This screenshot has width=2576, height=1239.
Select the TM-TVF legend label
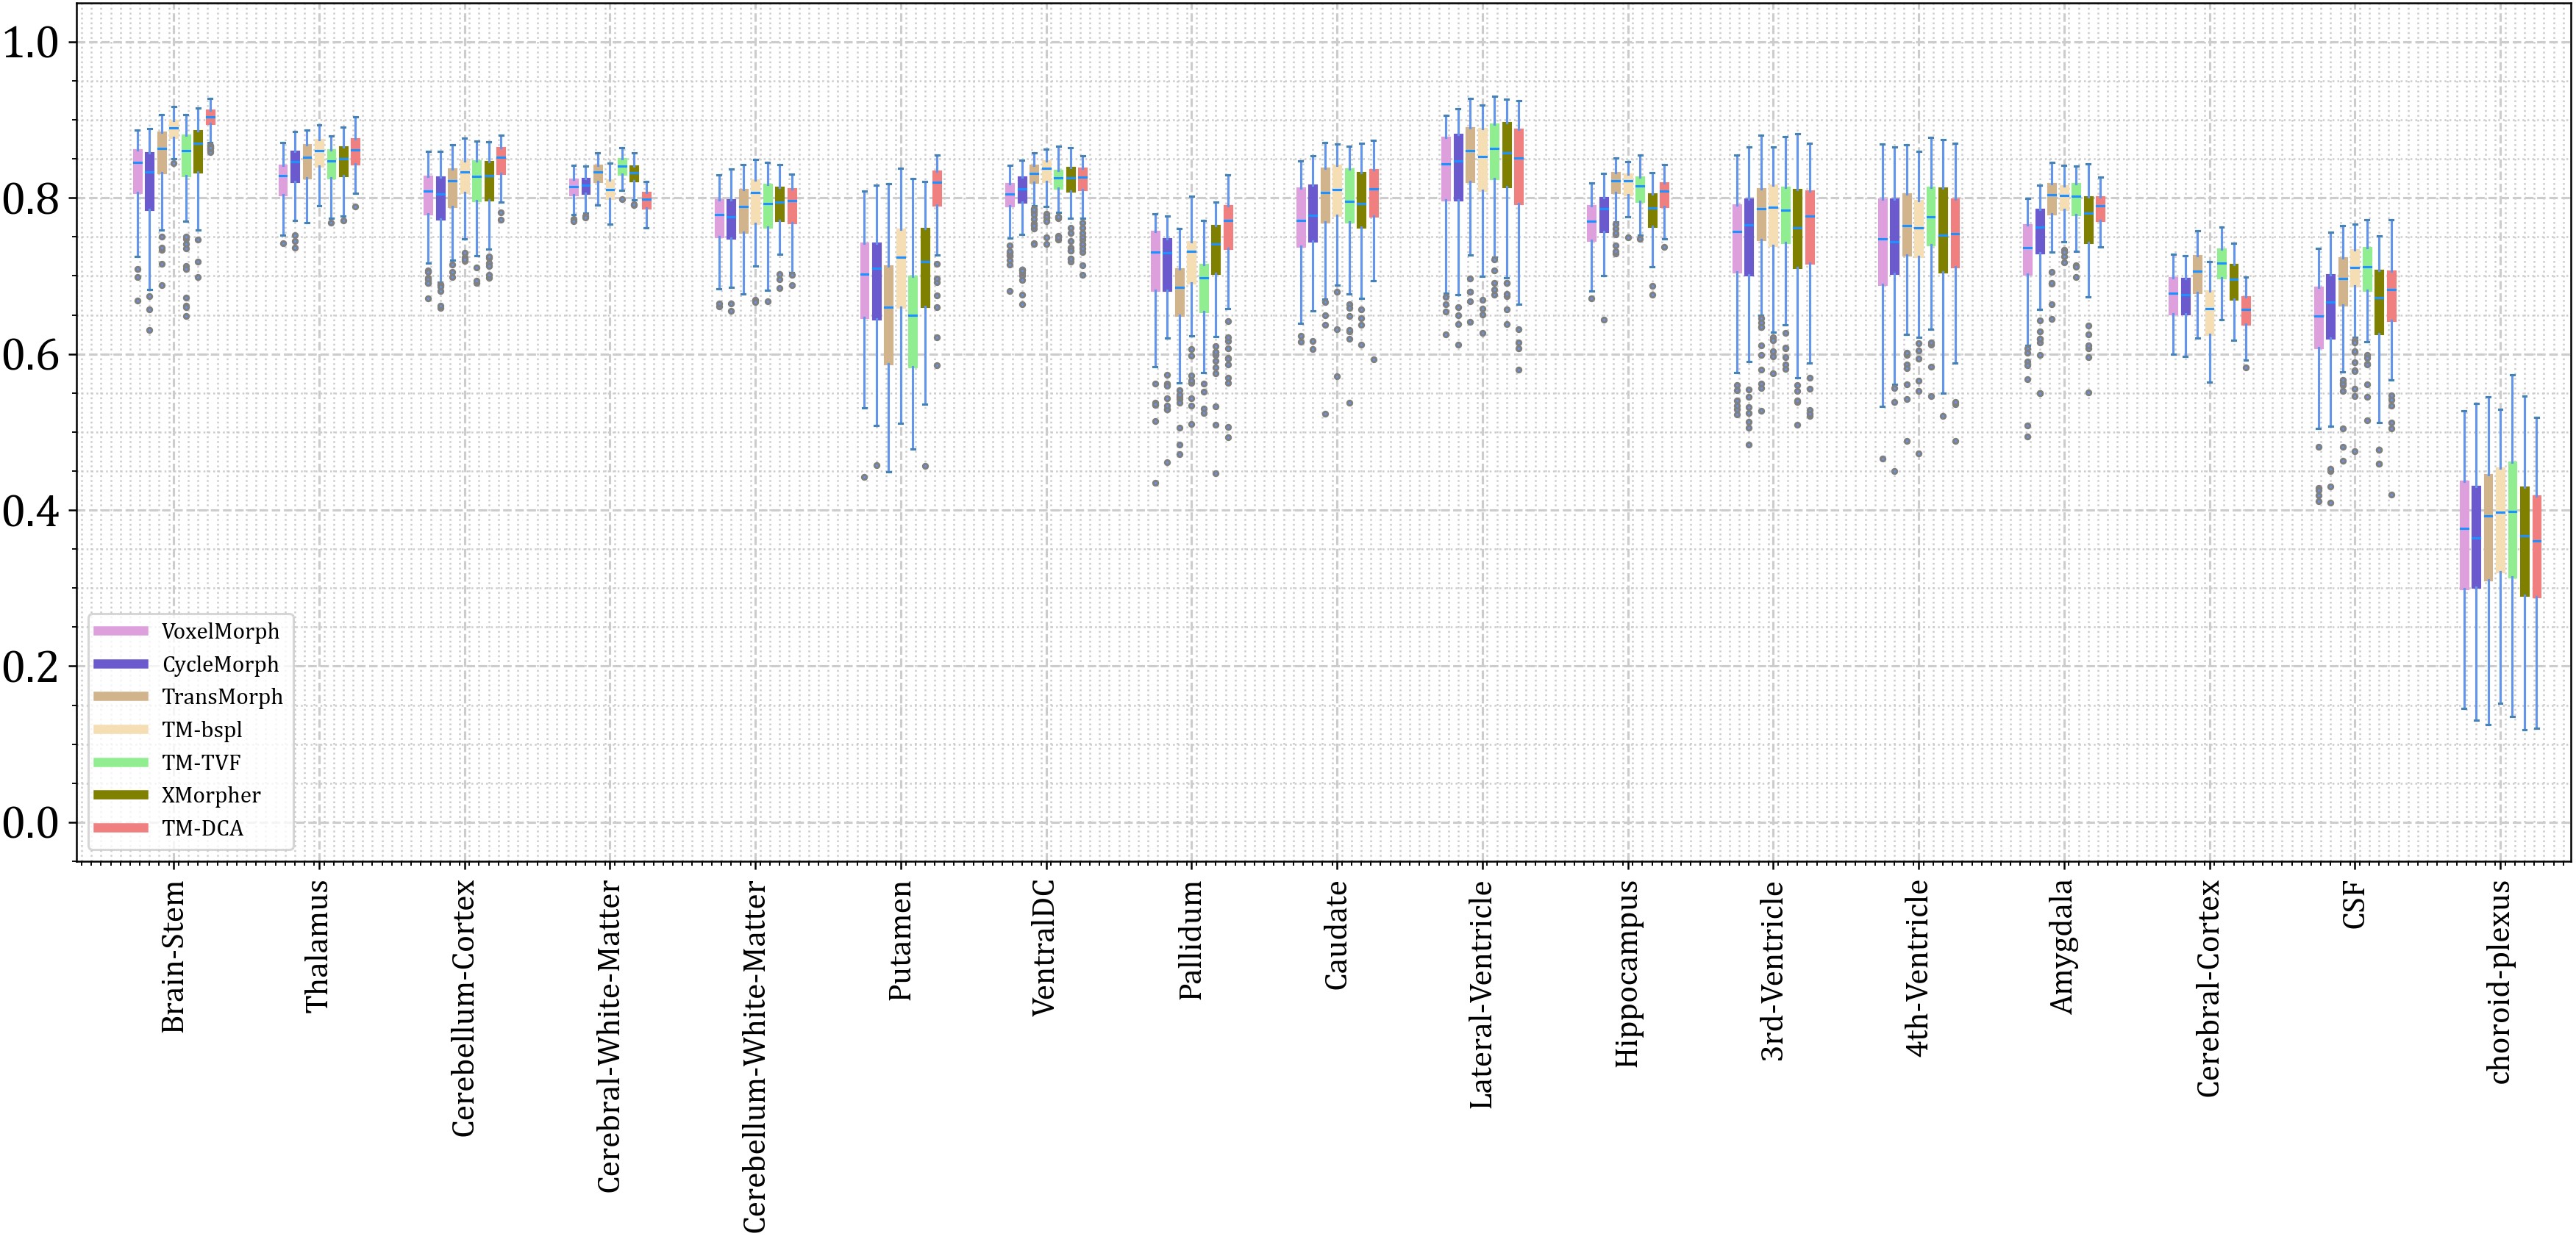(201, 762)
